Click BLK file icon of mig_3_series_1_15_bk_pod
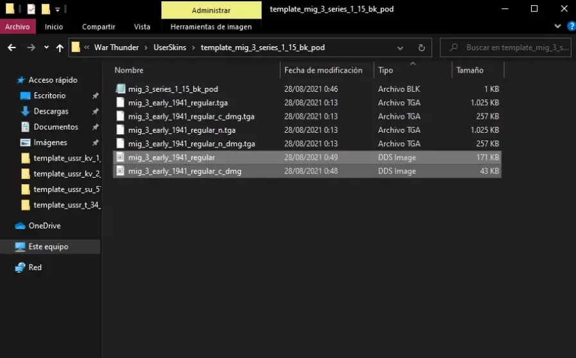Viewport: 576px width, 358px height. point(121,89)
